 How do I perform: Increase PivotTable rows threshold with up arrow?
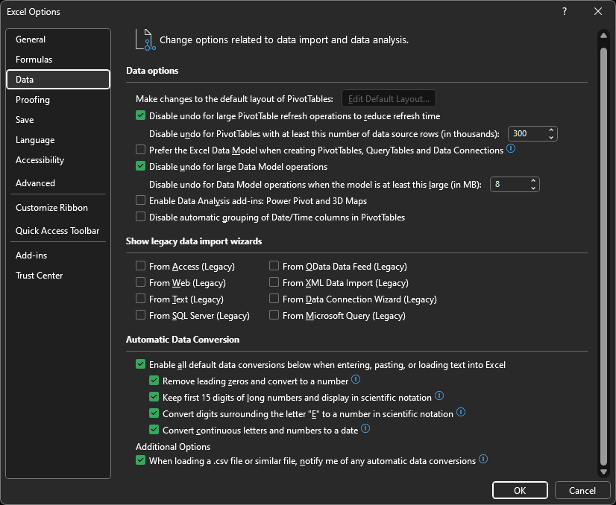[551, 130]
